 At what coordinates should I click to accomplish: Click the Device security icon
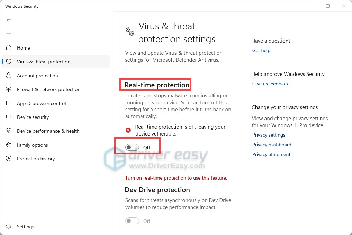(x=9, y=117)
